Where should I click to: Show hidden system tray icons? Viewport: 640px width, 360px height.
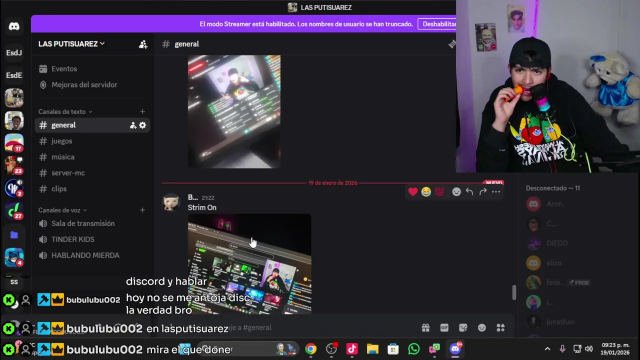click(547, 349)
